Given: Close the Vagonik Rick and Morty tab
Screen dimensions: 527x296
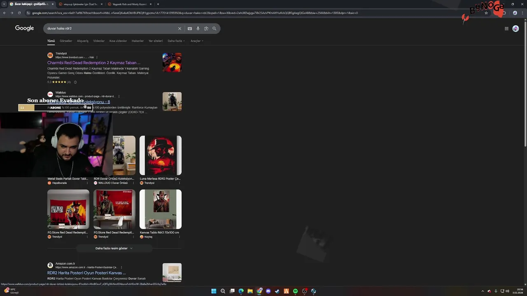Looking at the screenshot, I should click(x=151, y=4).
